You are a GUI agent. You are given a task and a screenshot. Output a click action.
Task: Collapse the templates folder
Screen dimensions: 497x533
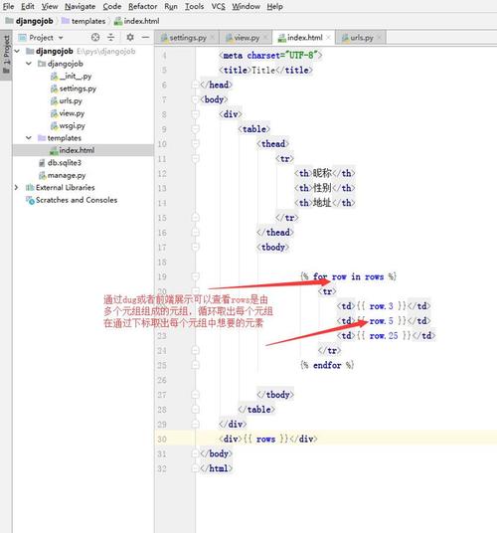(x=29, y=138)
